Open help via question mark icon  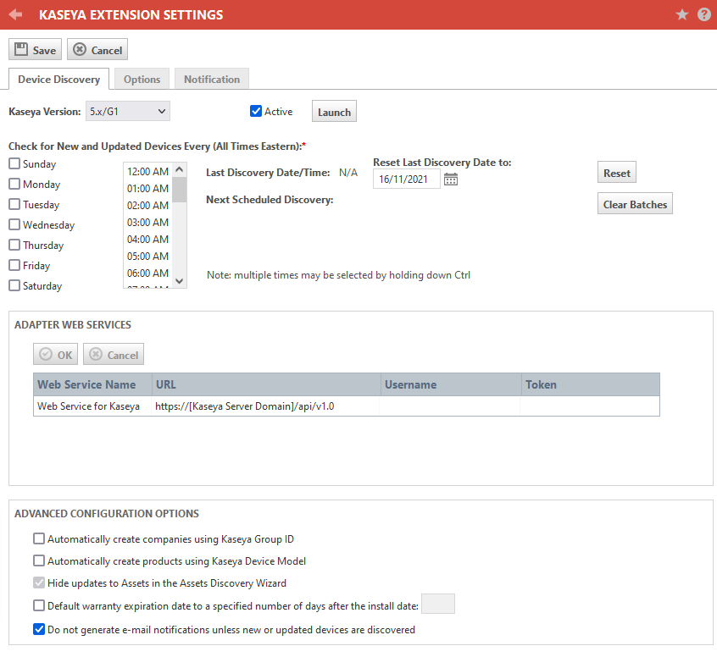pos(703,14)
